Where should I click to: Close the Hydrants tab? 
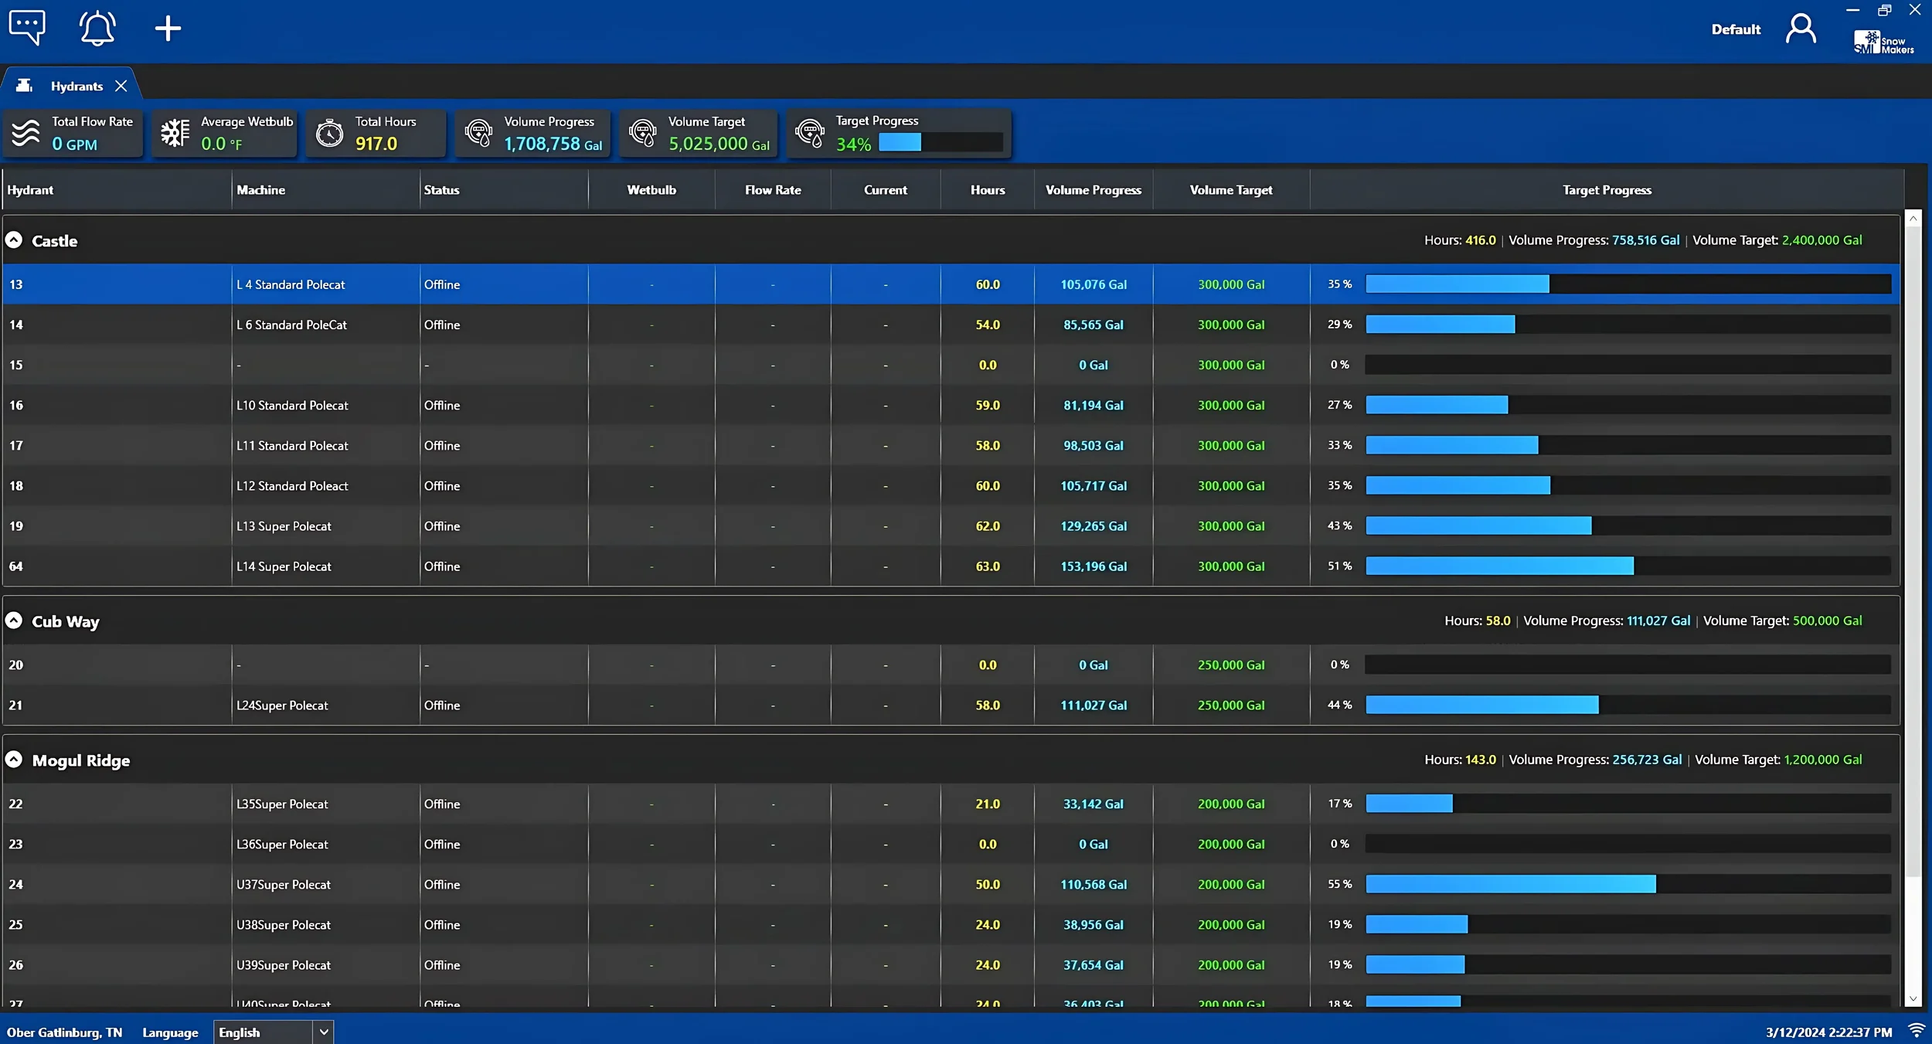click(x=121, y=85)
